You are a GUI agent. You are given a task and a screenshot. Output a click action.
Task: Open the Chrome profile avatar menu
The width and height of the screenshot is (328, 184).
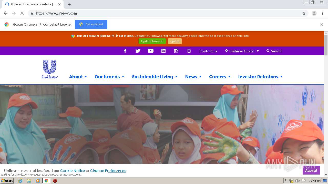point(314,13)
